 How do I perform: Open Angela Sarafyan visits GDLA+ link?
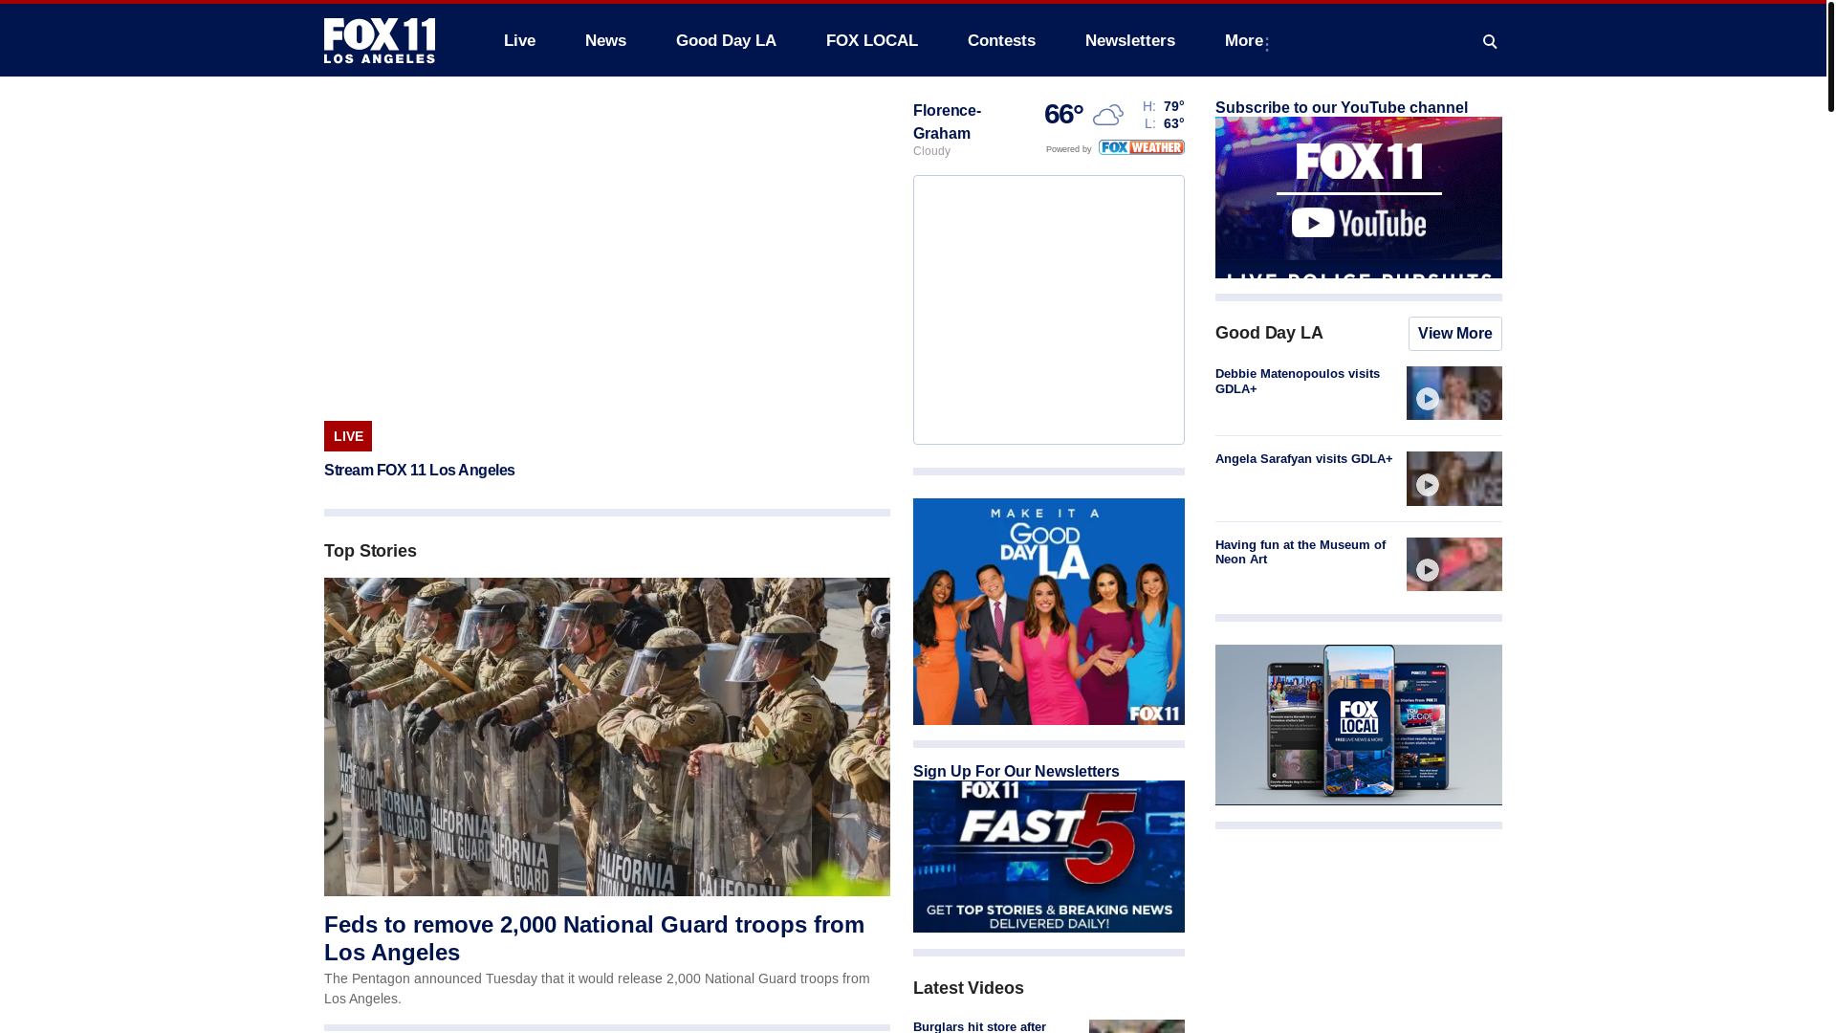tap(1303, 459)
